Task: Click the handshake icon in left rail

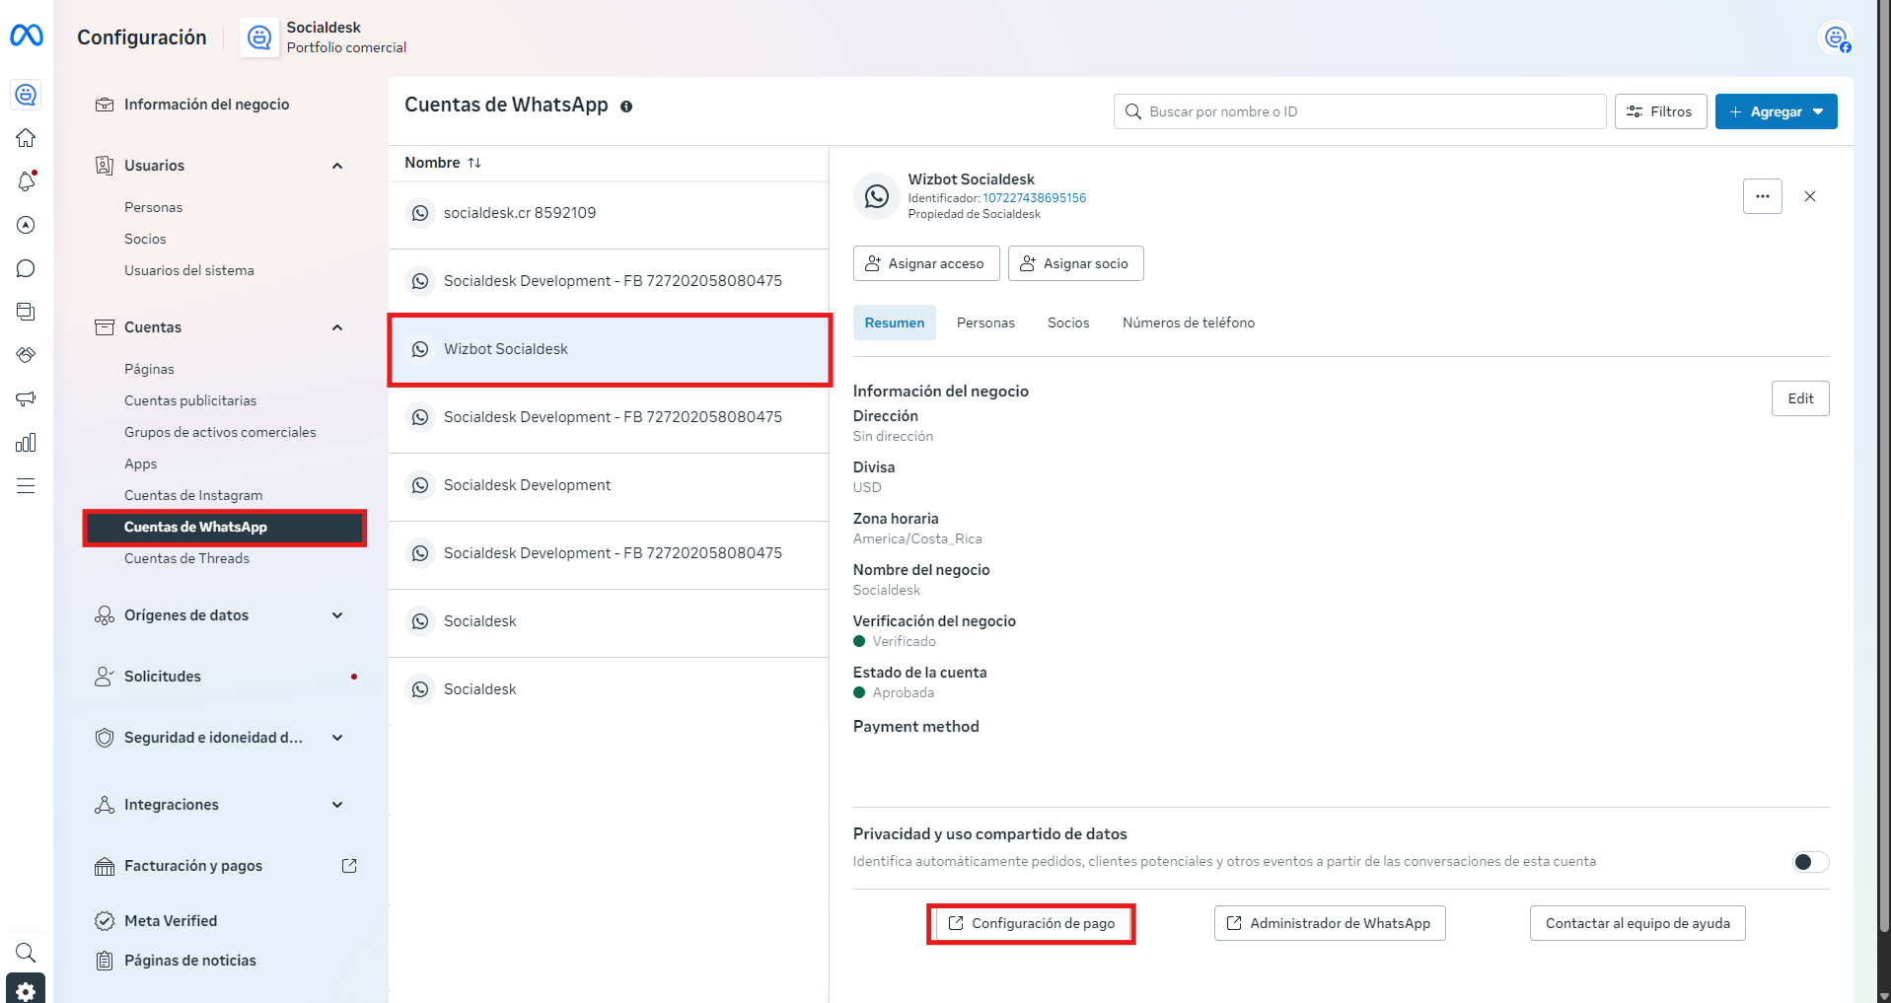Action: 27,355
